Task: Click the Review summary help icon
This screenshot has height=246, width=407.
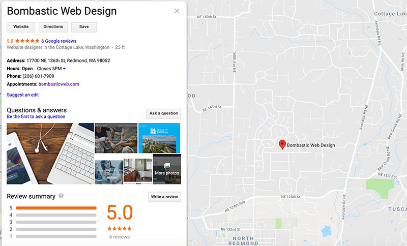Action: click(x=61, y=196)
